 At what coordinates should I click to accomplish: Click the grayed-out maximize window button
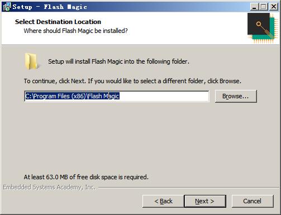(x=263, y=7)
